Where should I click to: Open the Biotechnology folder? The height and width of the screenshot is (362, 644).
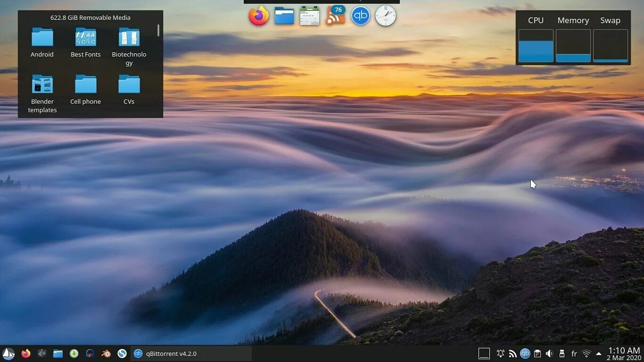click(129, 47)
